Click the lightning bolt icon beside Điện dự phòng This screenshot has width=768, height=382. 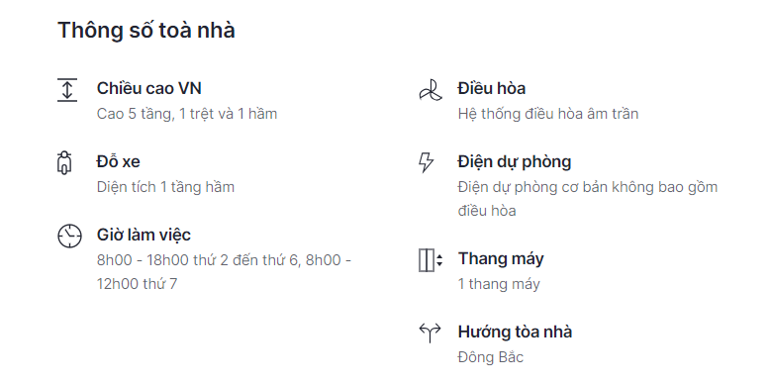[x=427, y=162]
